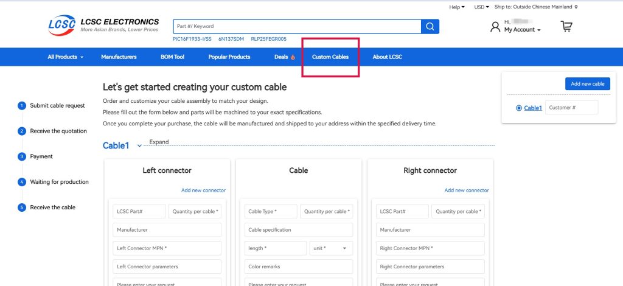Click the blue search magnifier button
The width and height of the screenshot is (623, 286).
(x=430, y=26)
